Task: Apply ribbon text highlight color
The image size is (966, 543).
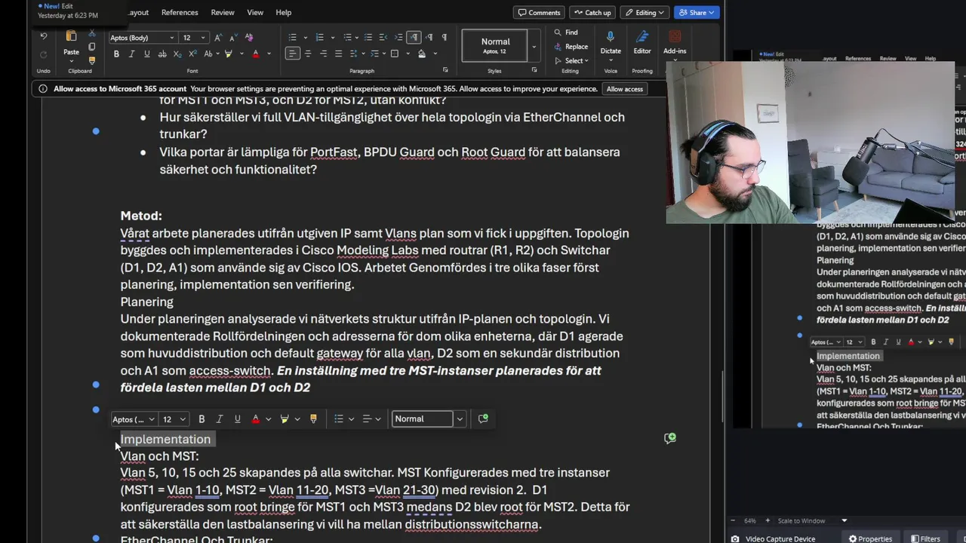Action: coord(228,54)
